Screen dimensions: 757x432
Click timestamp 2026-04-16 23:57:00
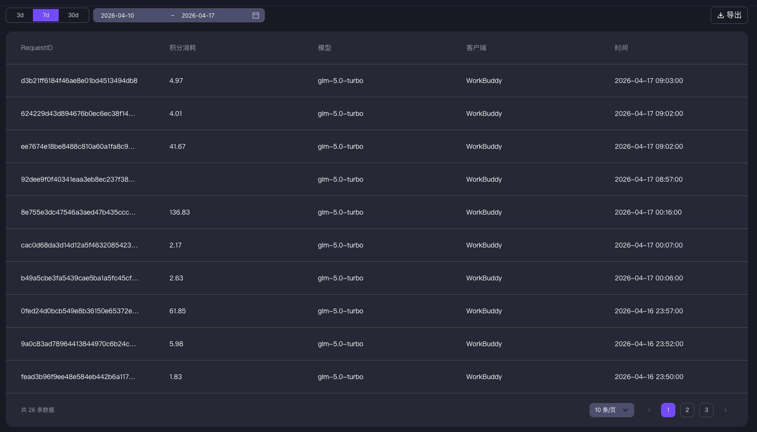coord(649,311)
